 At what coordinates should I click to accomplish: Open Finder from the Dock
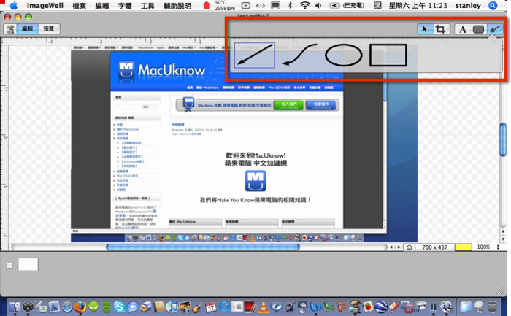[15, 307]
